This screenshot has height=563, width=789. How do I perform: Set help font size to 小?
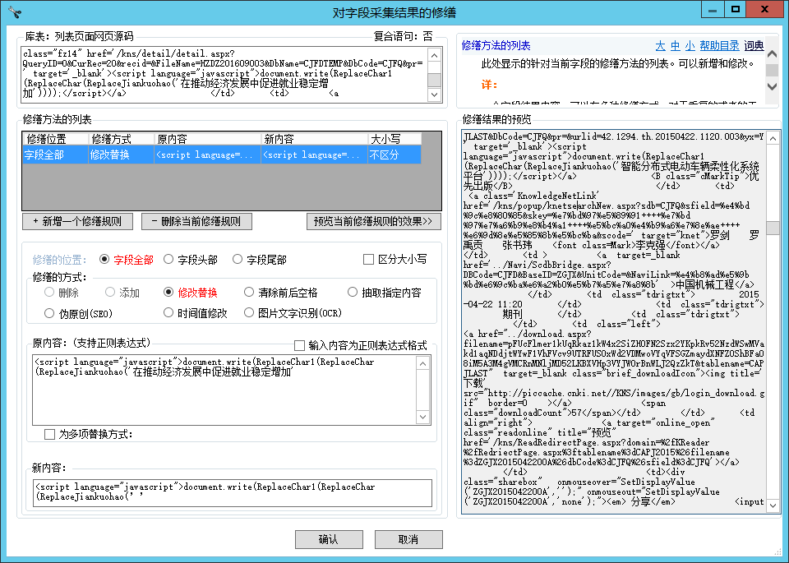(x=690, y=46)
